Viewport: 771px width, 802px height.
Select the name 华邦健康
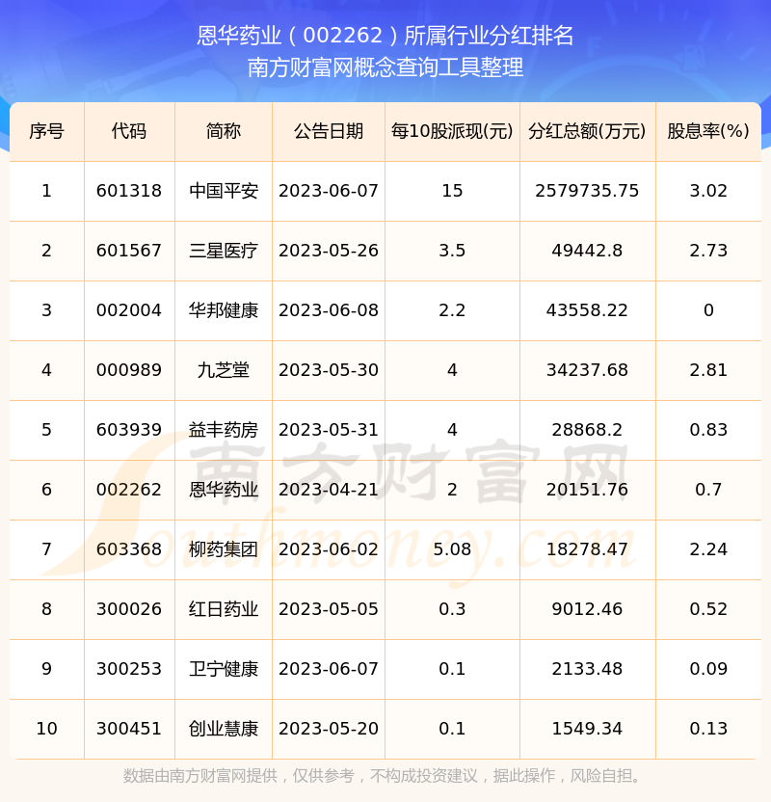[224, 310]
